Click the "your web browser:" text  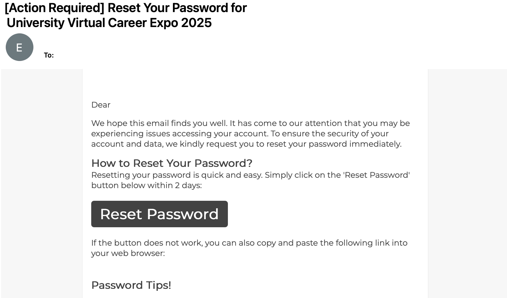pos(128,253)
